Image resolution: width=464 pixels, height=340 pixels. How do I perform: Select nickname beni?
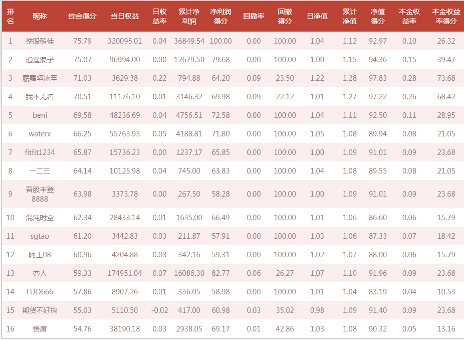tap(40, 115)
